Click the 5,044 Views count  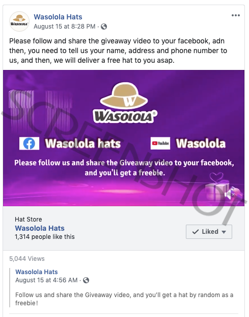[27, 259]
